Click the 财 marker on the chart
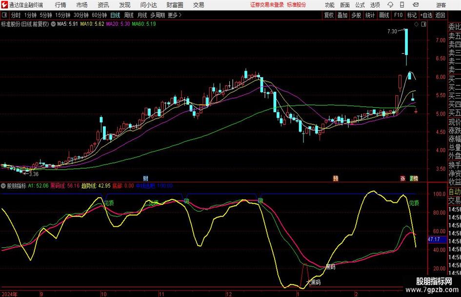461x297 pixels. (145, 178)
